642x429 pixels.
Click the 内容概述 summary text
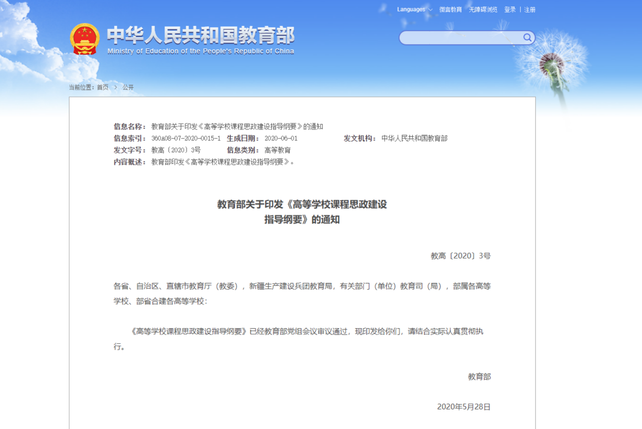pyautogui.click(x=223, y=162)
